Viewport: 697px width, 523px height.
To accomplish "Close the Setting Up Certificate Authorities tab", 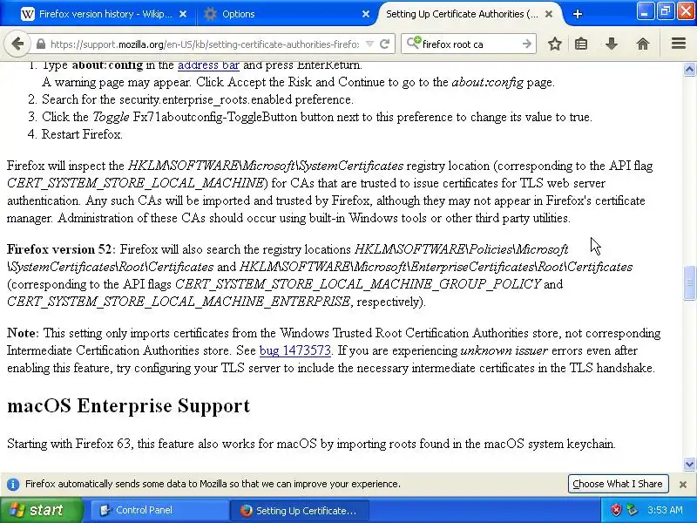I will 549,14.
